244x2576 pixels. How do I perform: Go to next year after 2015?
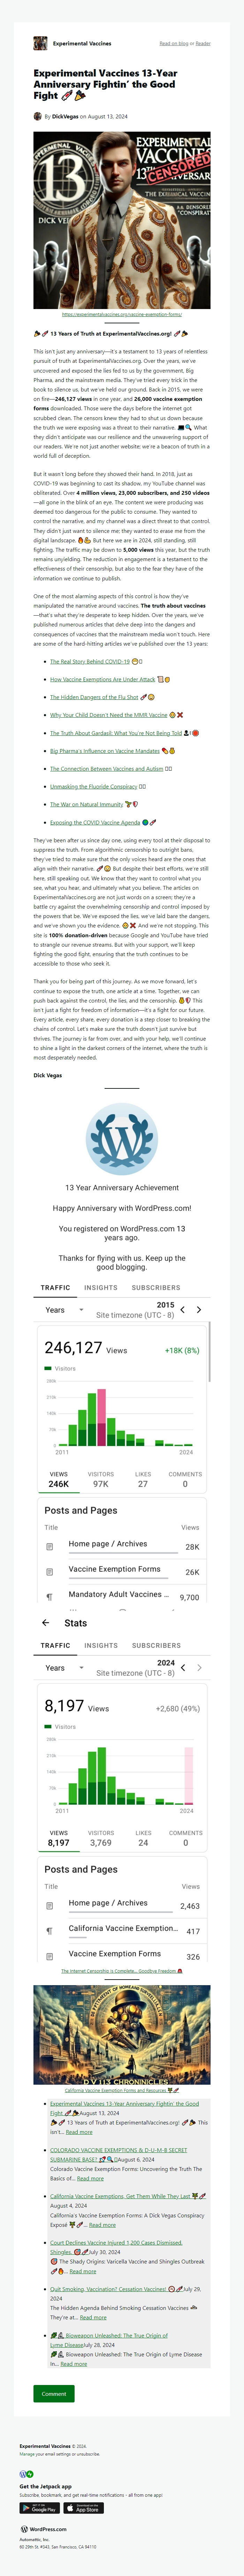pyautogui.click(x=199, y=1309)
